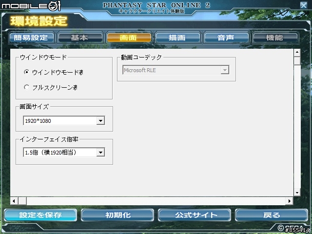The height and width of the screenshot is (234, 312).
Task: Click the 1920*1080 size value
Action: click(x=38, y=121)
